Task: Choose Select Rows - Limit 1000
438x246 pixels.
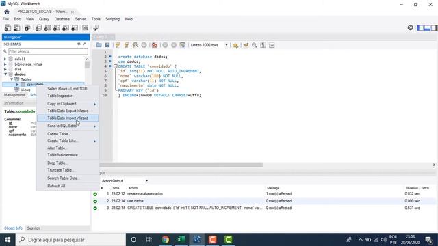Action: tap(68, 89)
